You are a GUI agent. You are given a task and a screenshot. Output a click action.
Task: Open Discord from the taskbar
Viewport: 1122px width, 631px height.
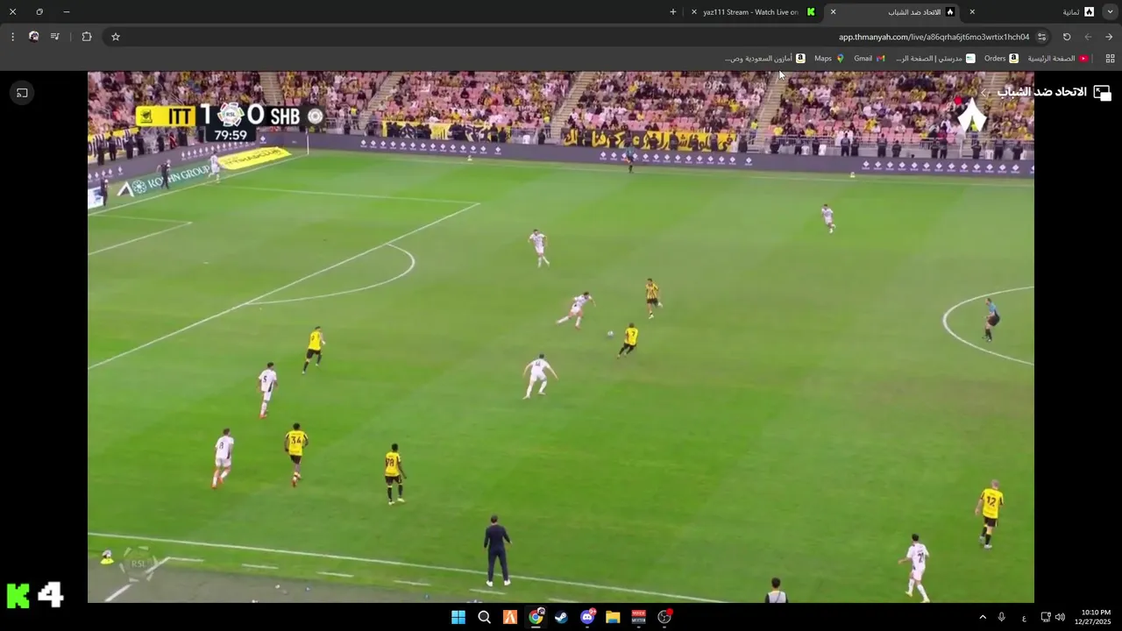click(587, 617)
